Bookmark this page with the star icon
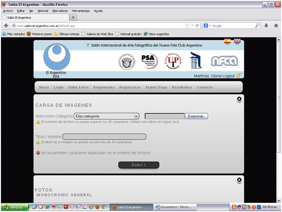 tap(187, 26)
